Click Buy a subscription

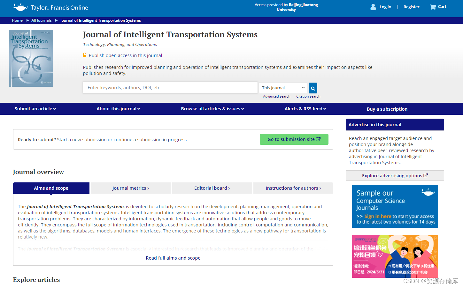[387, 109]
